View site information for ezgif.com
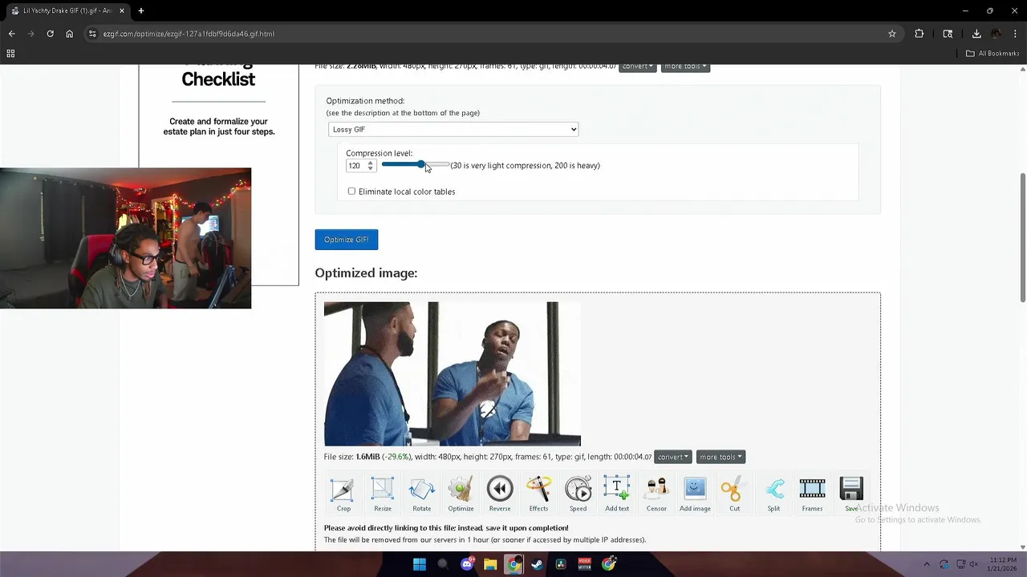 (92, 34)
